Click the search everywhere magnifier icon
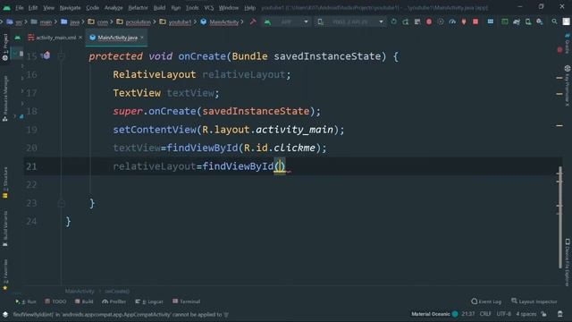This screenshot has height=322, width=572. (x=554, y=21)
